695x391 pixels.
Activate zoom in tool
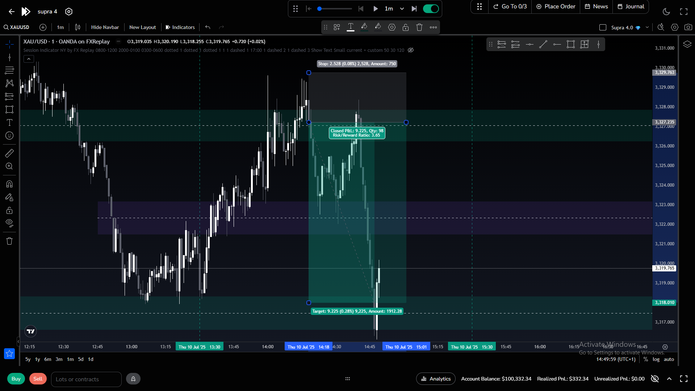(x=9, y=166)
